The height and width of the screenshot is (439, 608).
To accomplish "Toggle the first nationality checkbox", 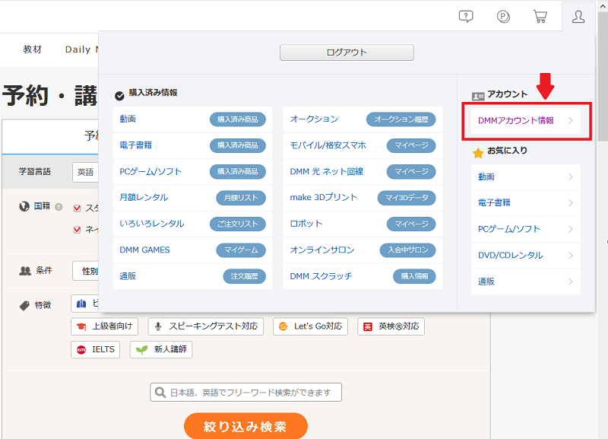I will click(x=78, y=208).
